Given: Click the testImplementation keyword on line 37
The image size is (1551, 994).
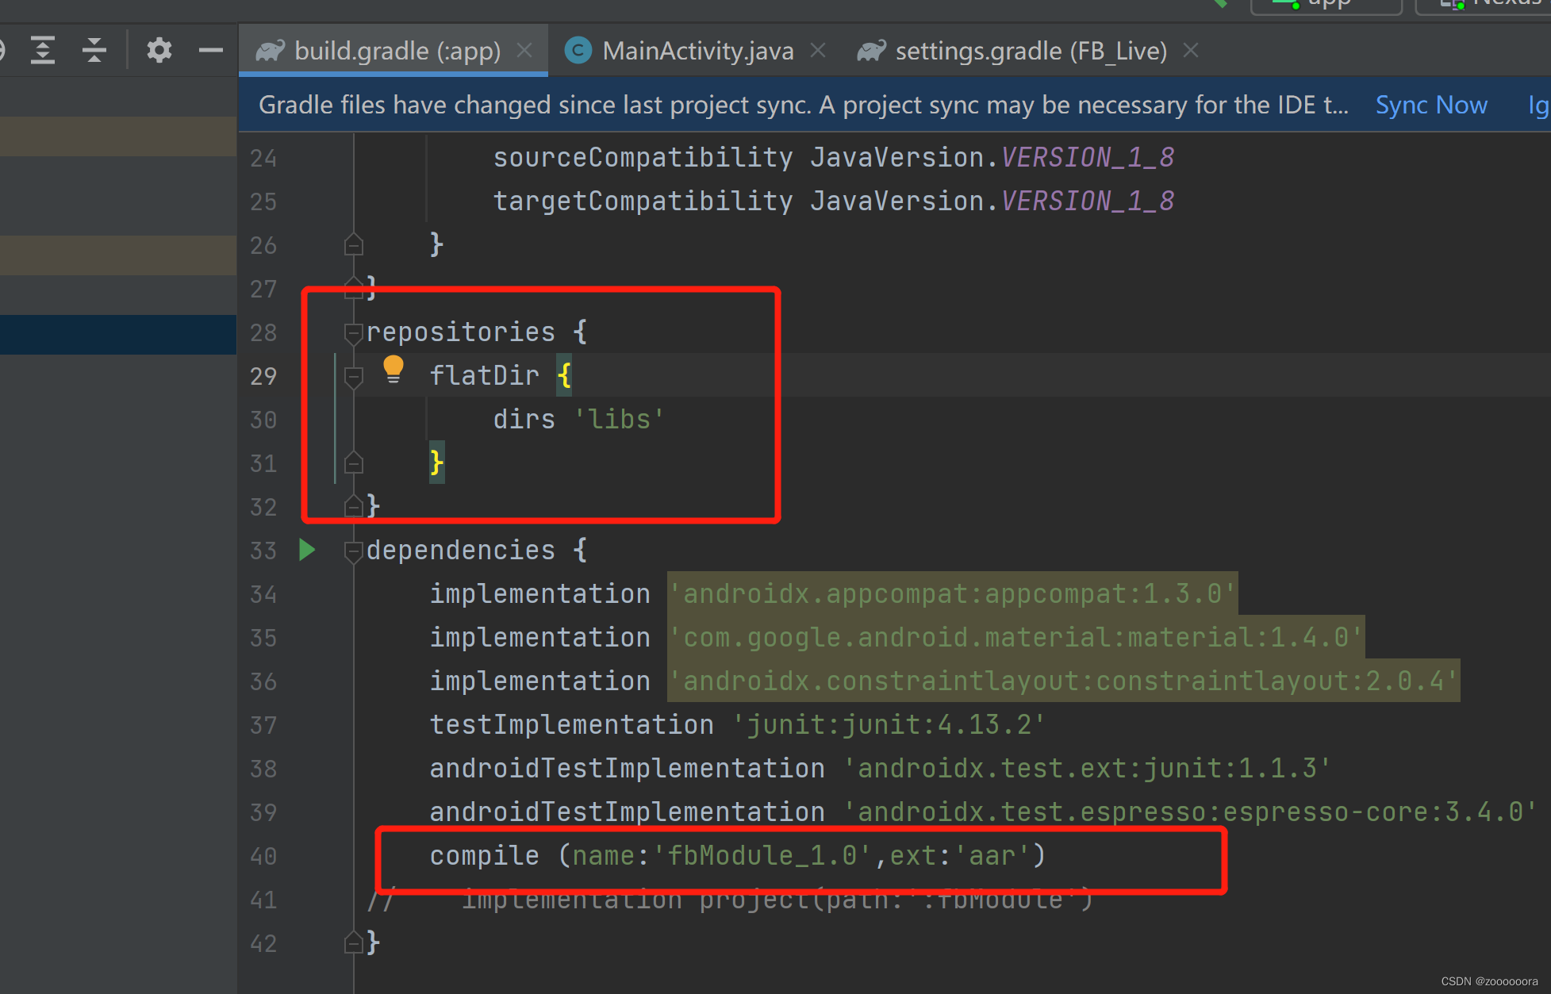Looking at the screenshot, I should coord(572,724).
